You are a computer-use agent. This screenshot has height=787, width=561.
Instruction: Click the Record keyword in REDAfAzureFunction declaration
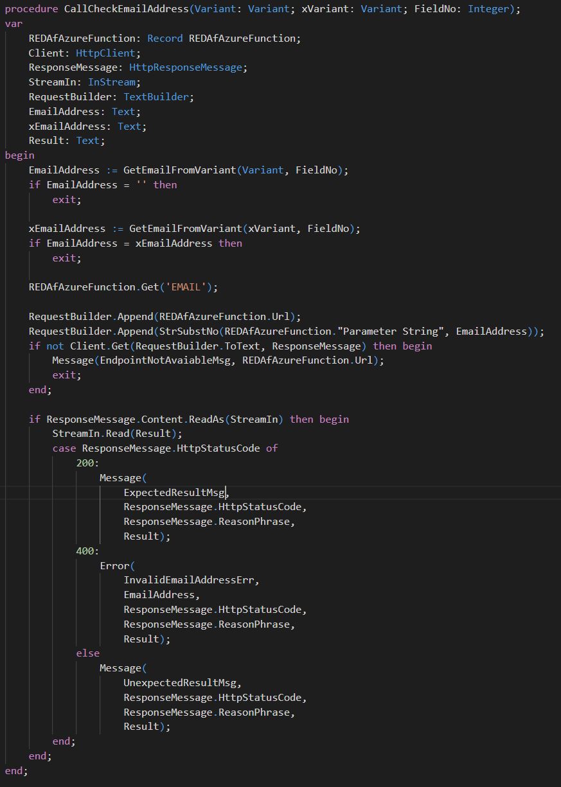click(x=165, y=39)
